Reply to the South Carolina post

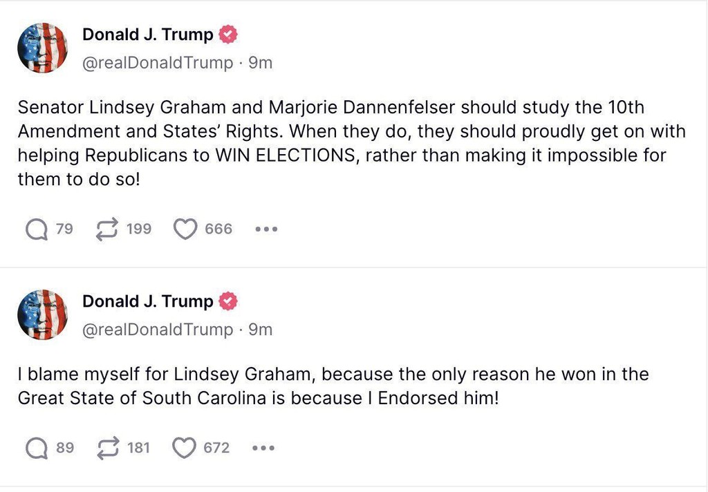37,448
